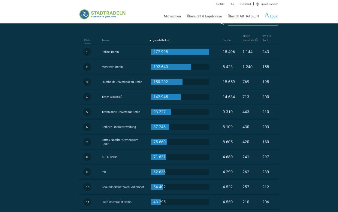Sort by km pro Kopf column
The height and width of the screenshot is (212, 338).
tap(267, 38)
